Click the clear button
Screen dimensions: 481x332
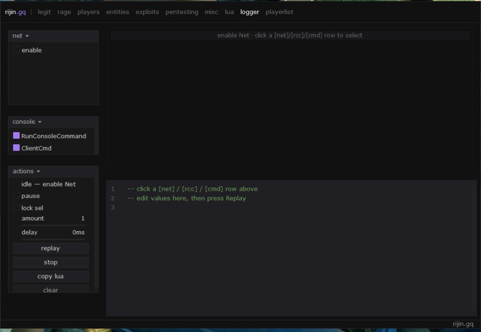coord(51,289)
